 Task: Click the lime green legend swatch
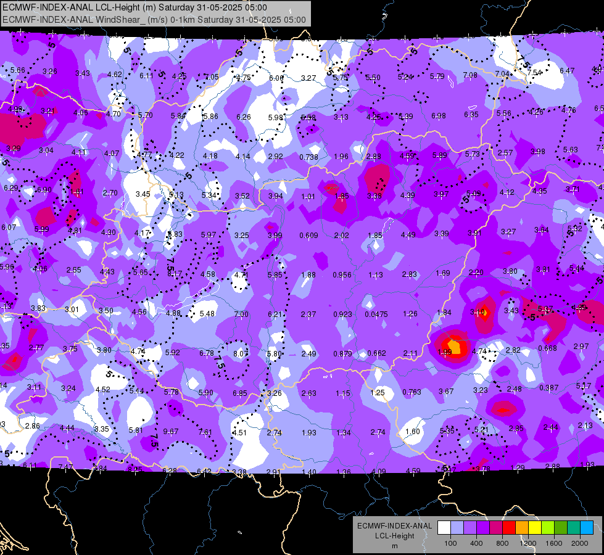(x=548, y=528)
